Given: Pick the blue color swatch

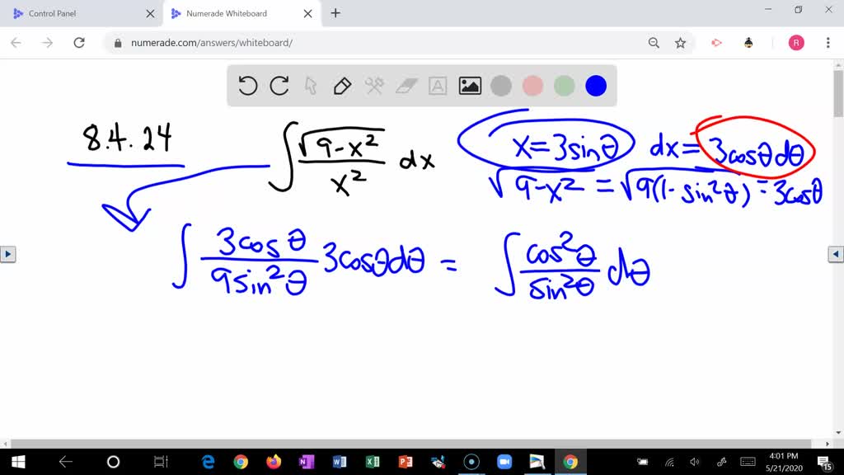Looking at the screenshot, I should (x=595, y=85).
